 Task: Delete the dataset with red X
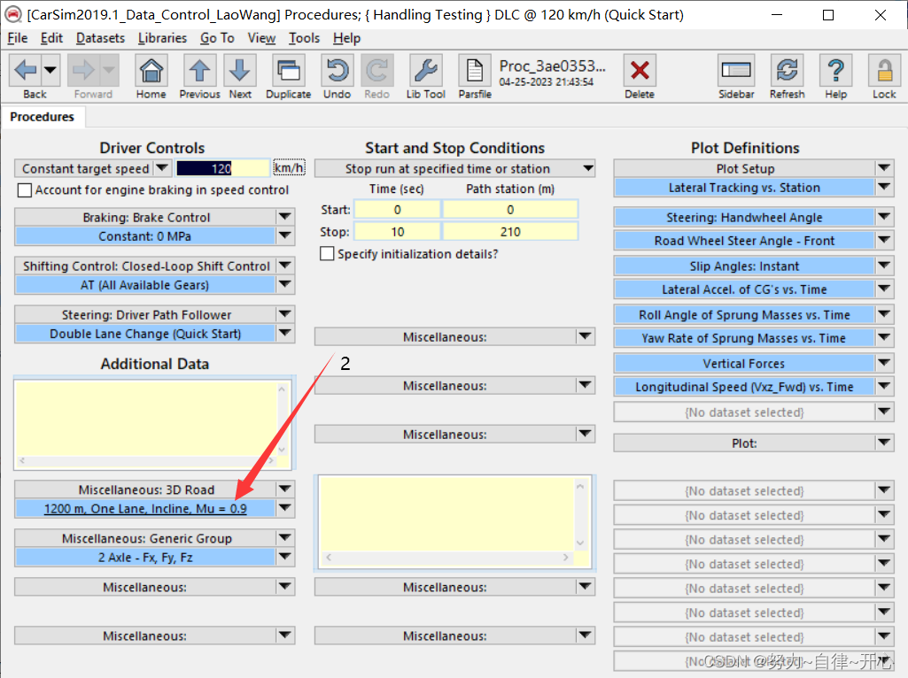(640, 71)
